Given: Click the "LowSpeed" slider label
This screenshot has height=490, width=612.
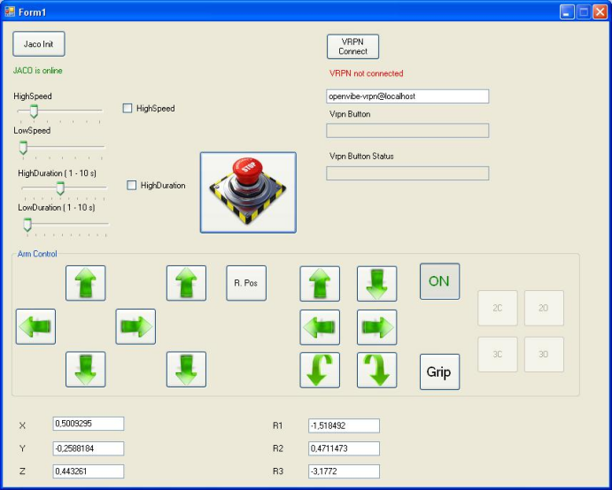Looking at the screenshot, I should (32, 131).
